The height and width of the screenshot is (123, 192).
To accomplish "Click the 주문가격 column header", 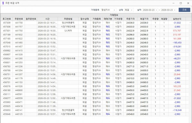I will [130, 19].
